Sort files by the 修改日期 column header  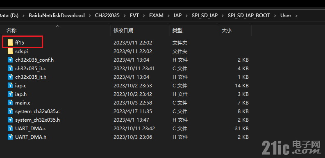point(123,31)
